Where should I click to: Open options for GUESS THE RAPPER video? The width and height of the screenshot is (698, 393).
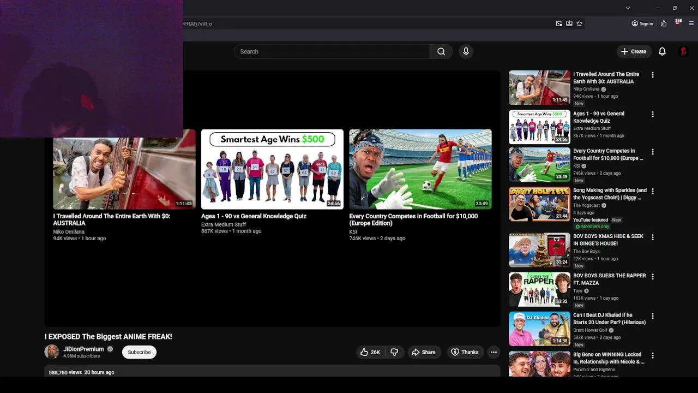652,276
